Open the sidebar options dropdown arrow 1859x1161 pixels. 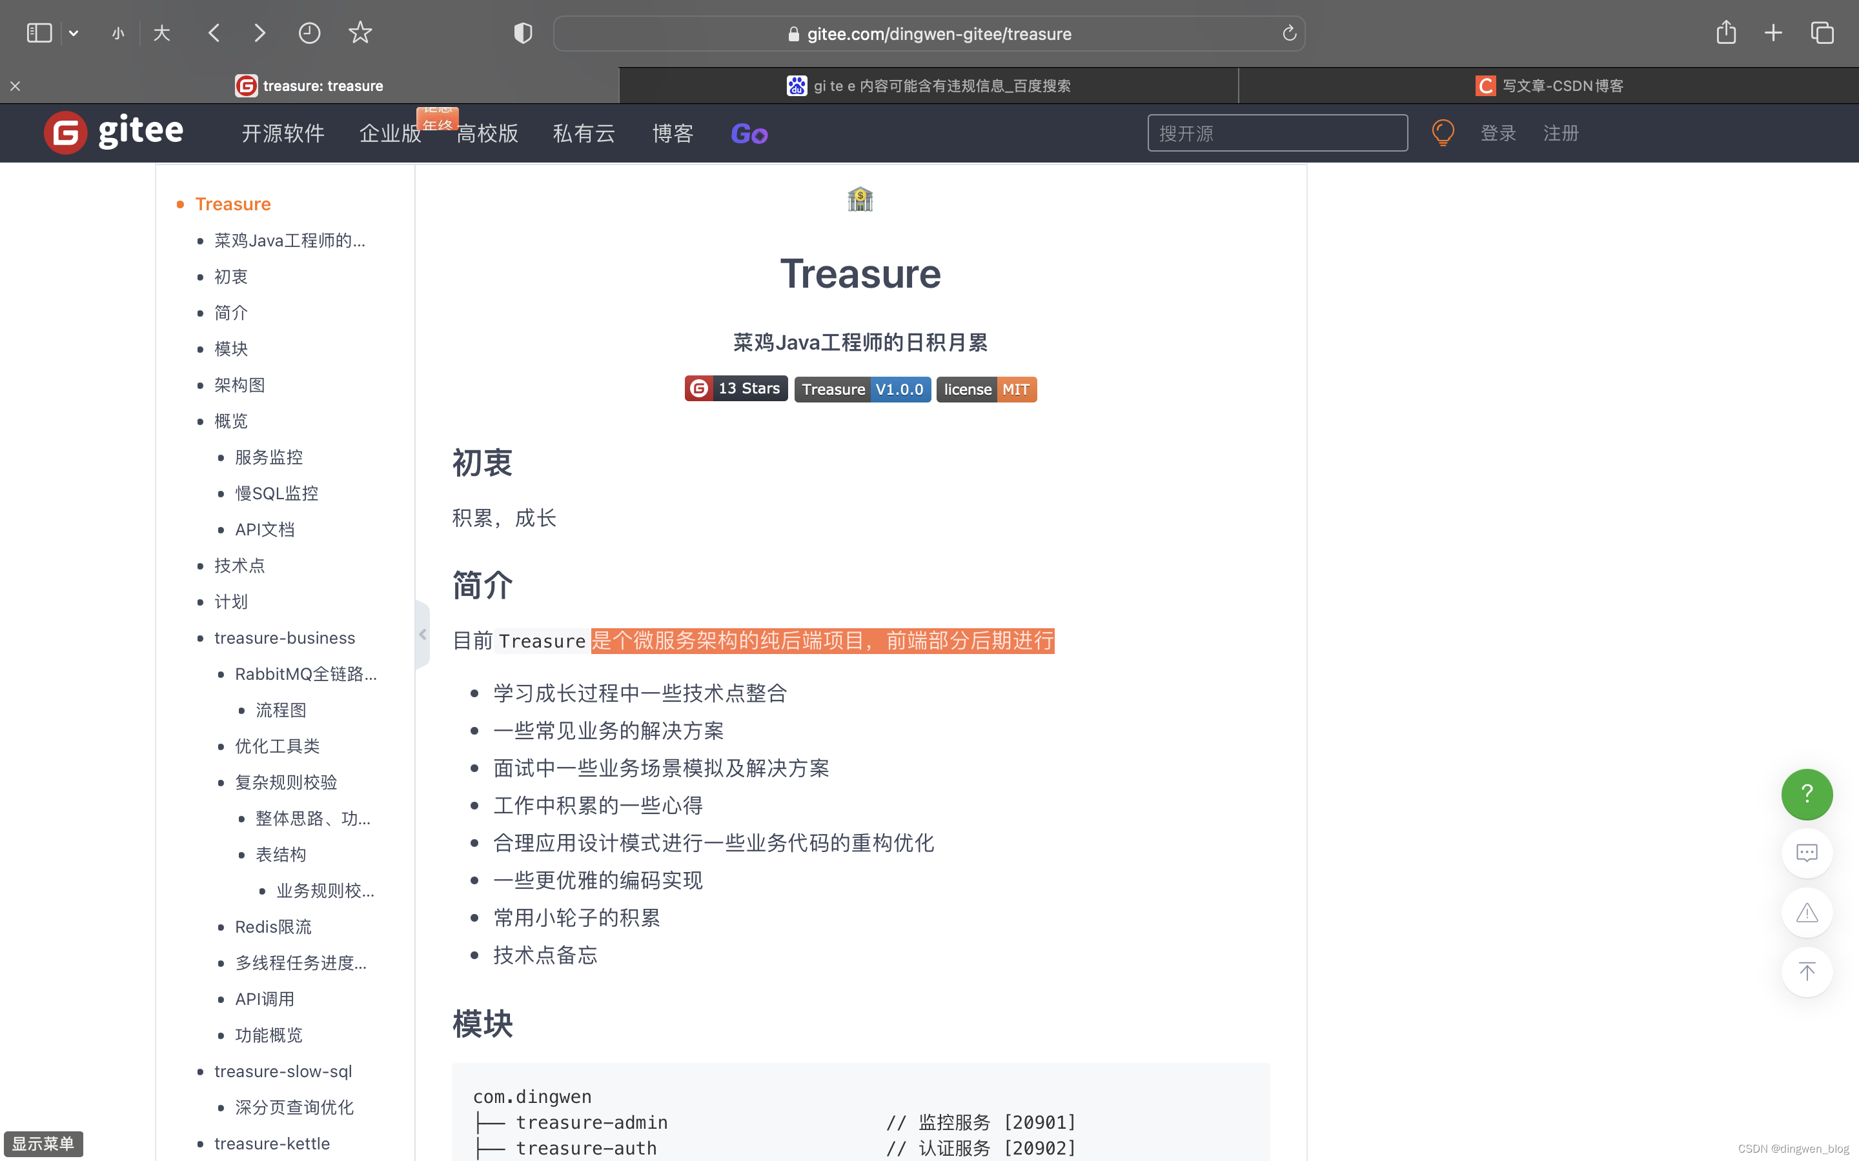(x=74, y=33)
